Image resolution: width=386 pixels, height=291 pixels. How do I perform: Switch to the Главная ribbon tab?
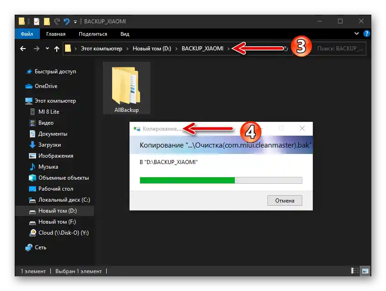(x=56, y=34)
